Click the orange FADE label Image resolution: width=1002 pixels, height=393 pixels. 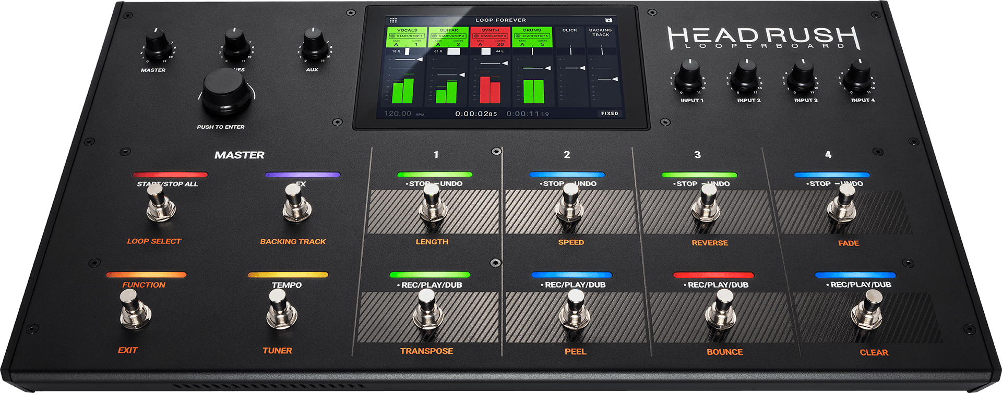click(x=849, y=243)
